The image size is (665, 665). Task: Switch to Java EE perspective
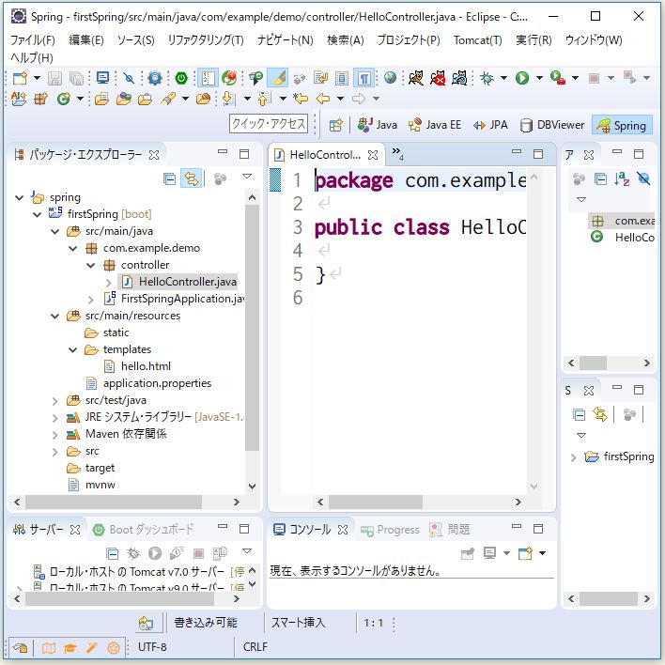[x=434, y=125]
